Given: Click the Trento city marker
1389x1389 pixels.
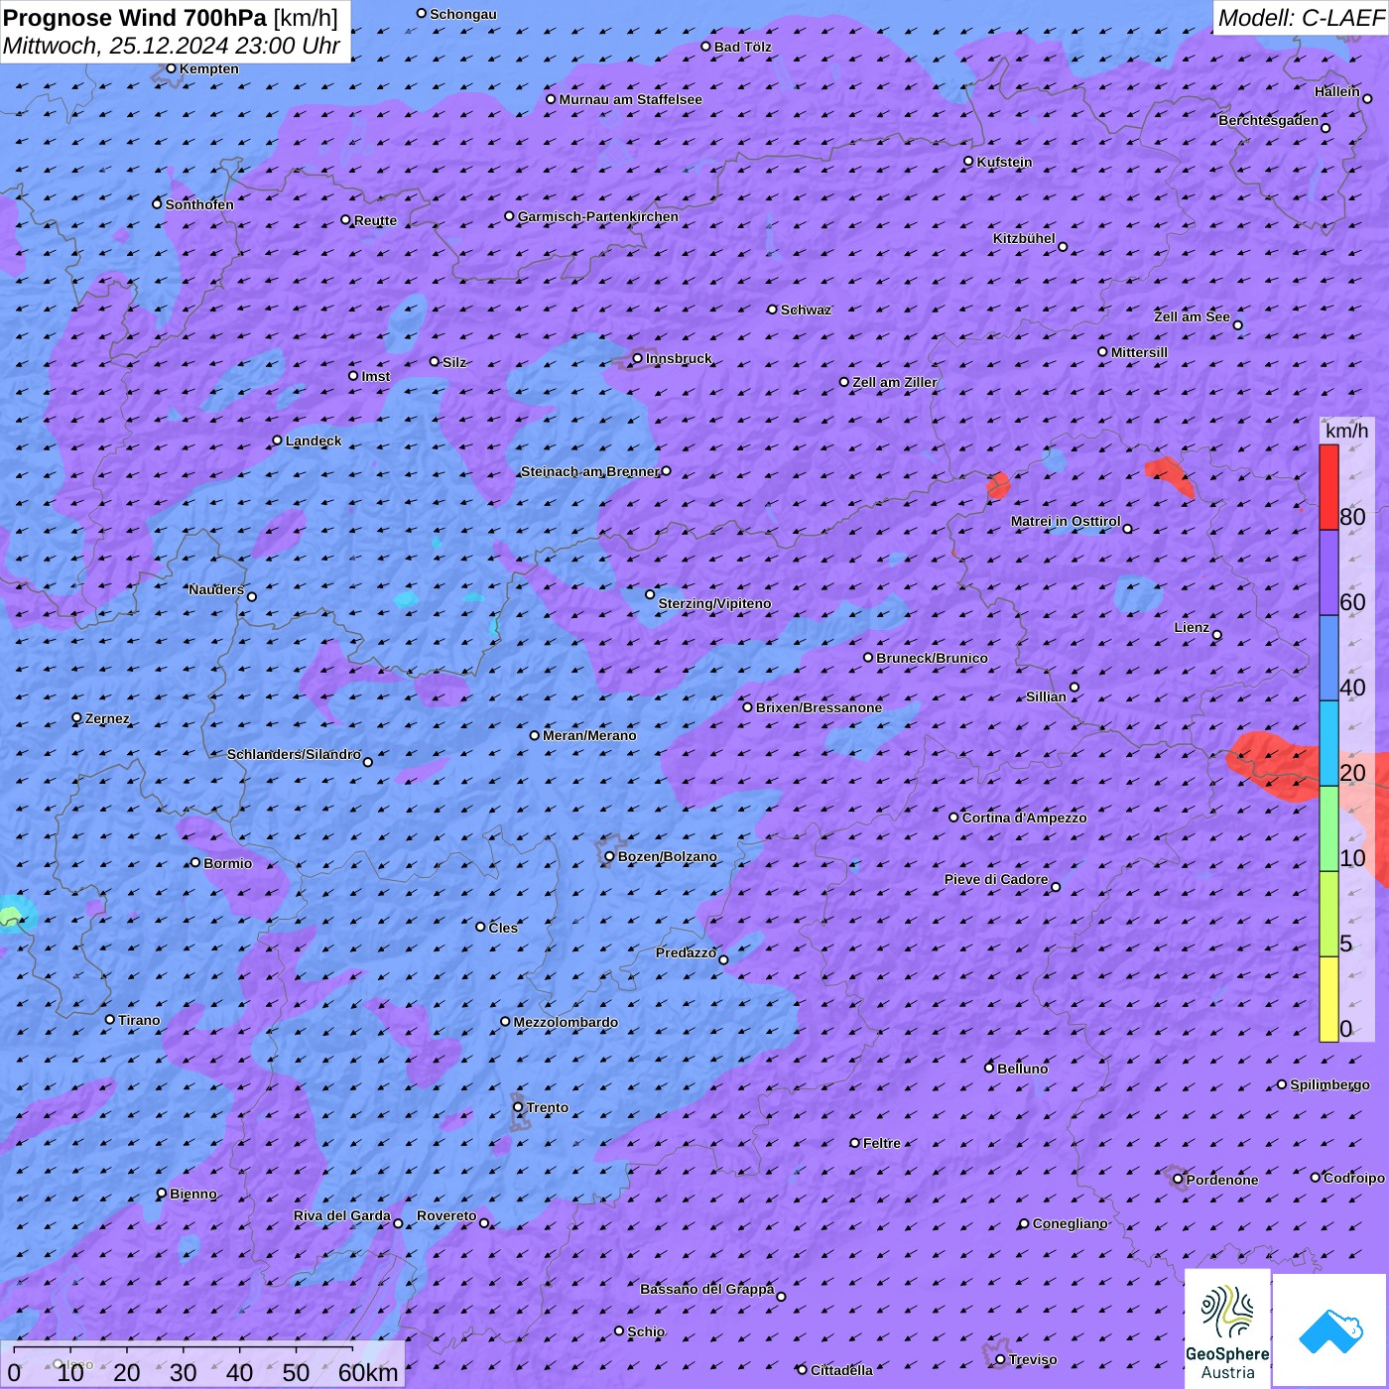Looking at the screenshot, I should tap(518, 1107).
